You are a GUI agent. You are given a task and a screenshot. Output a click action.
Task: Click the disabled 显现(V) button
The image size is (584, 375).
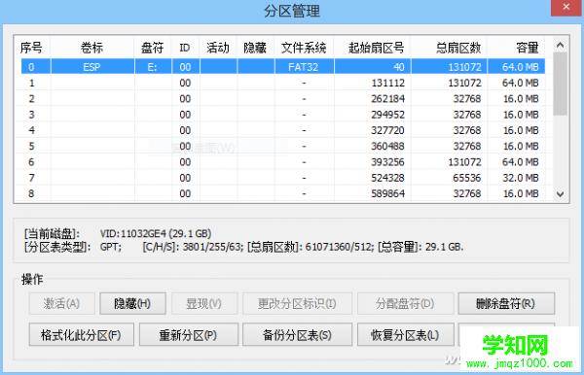[204, 304]
